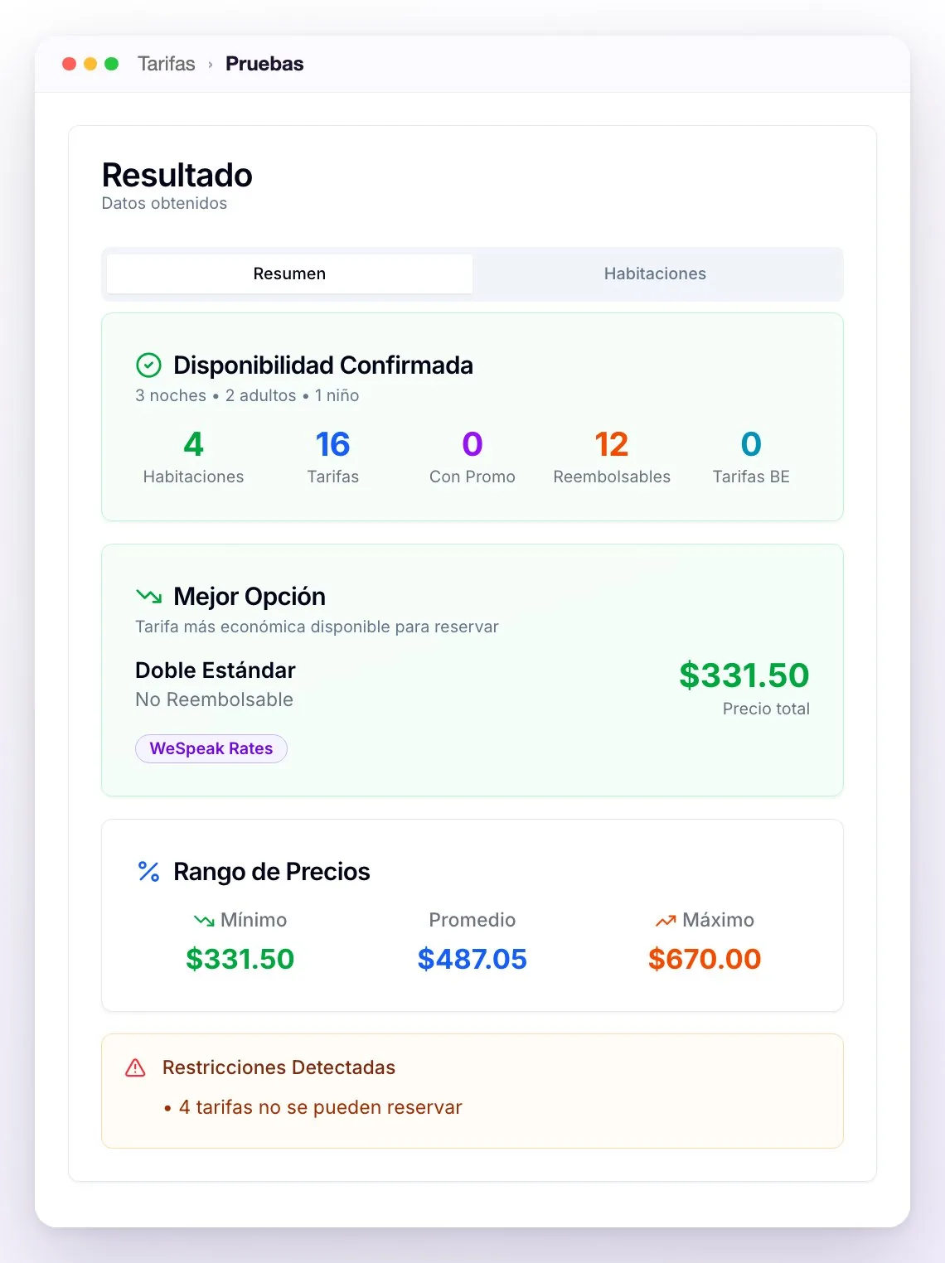Click the Con Promo label
Image resolution: width=945 pixels, height=1263 pixels.
point(472,477)
